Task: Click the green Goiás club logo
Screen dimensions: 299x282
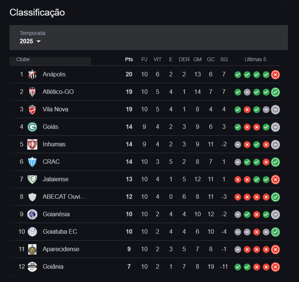Action: tap(32, 127)
